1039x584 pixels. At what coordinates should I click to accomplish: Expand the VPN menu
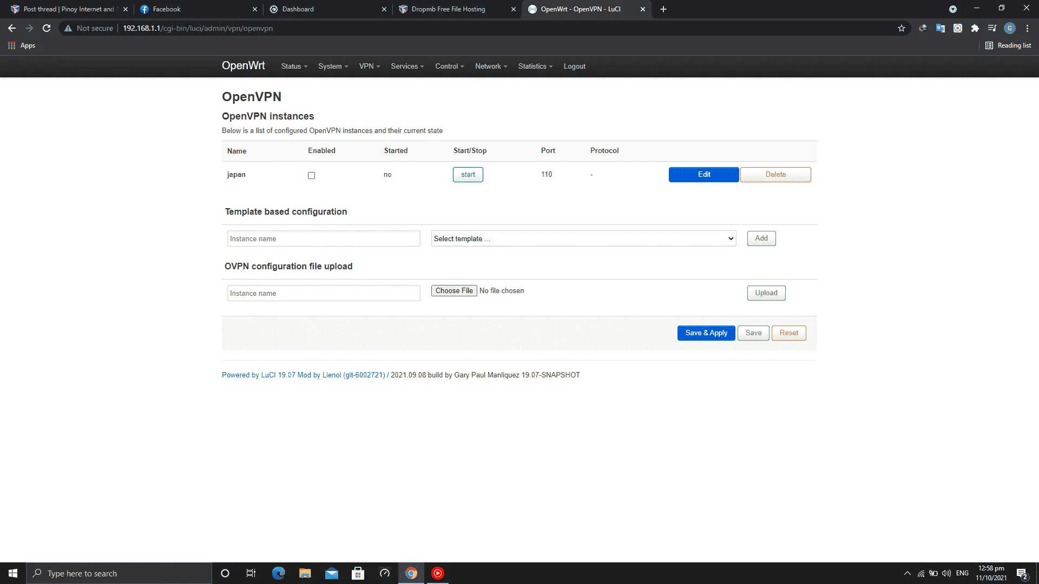370,67
